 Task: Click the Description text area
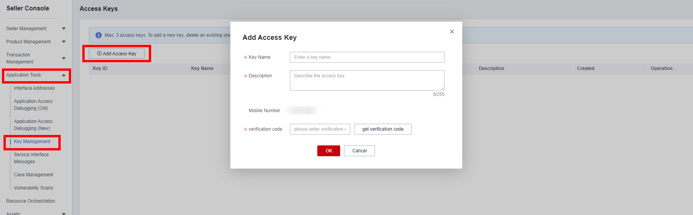coord(367,80)
